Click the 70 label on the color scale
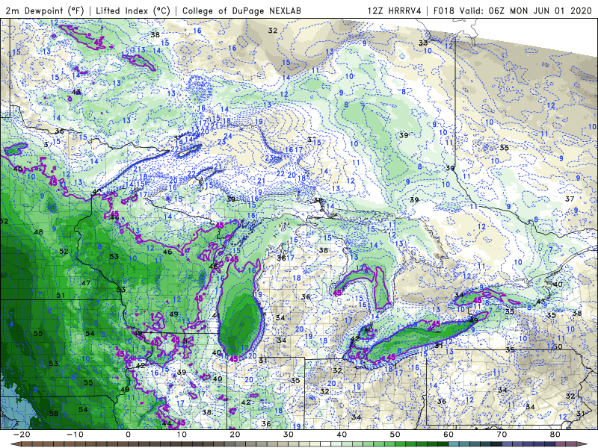The image size is (598, 448). click(x=502, y=435)
